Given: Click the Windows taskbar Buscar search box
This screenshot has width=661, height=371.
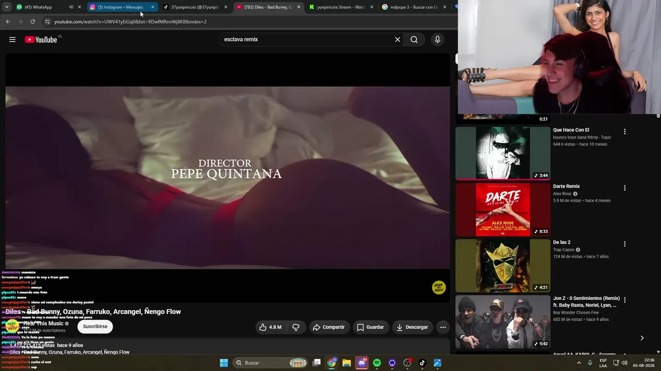Looking at the screenshot, I should pos(271,363).
